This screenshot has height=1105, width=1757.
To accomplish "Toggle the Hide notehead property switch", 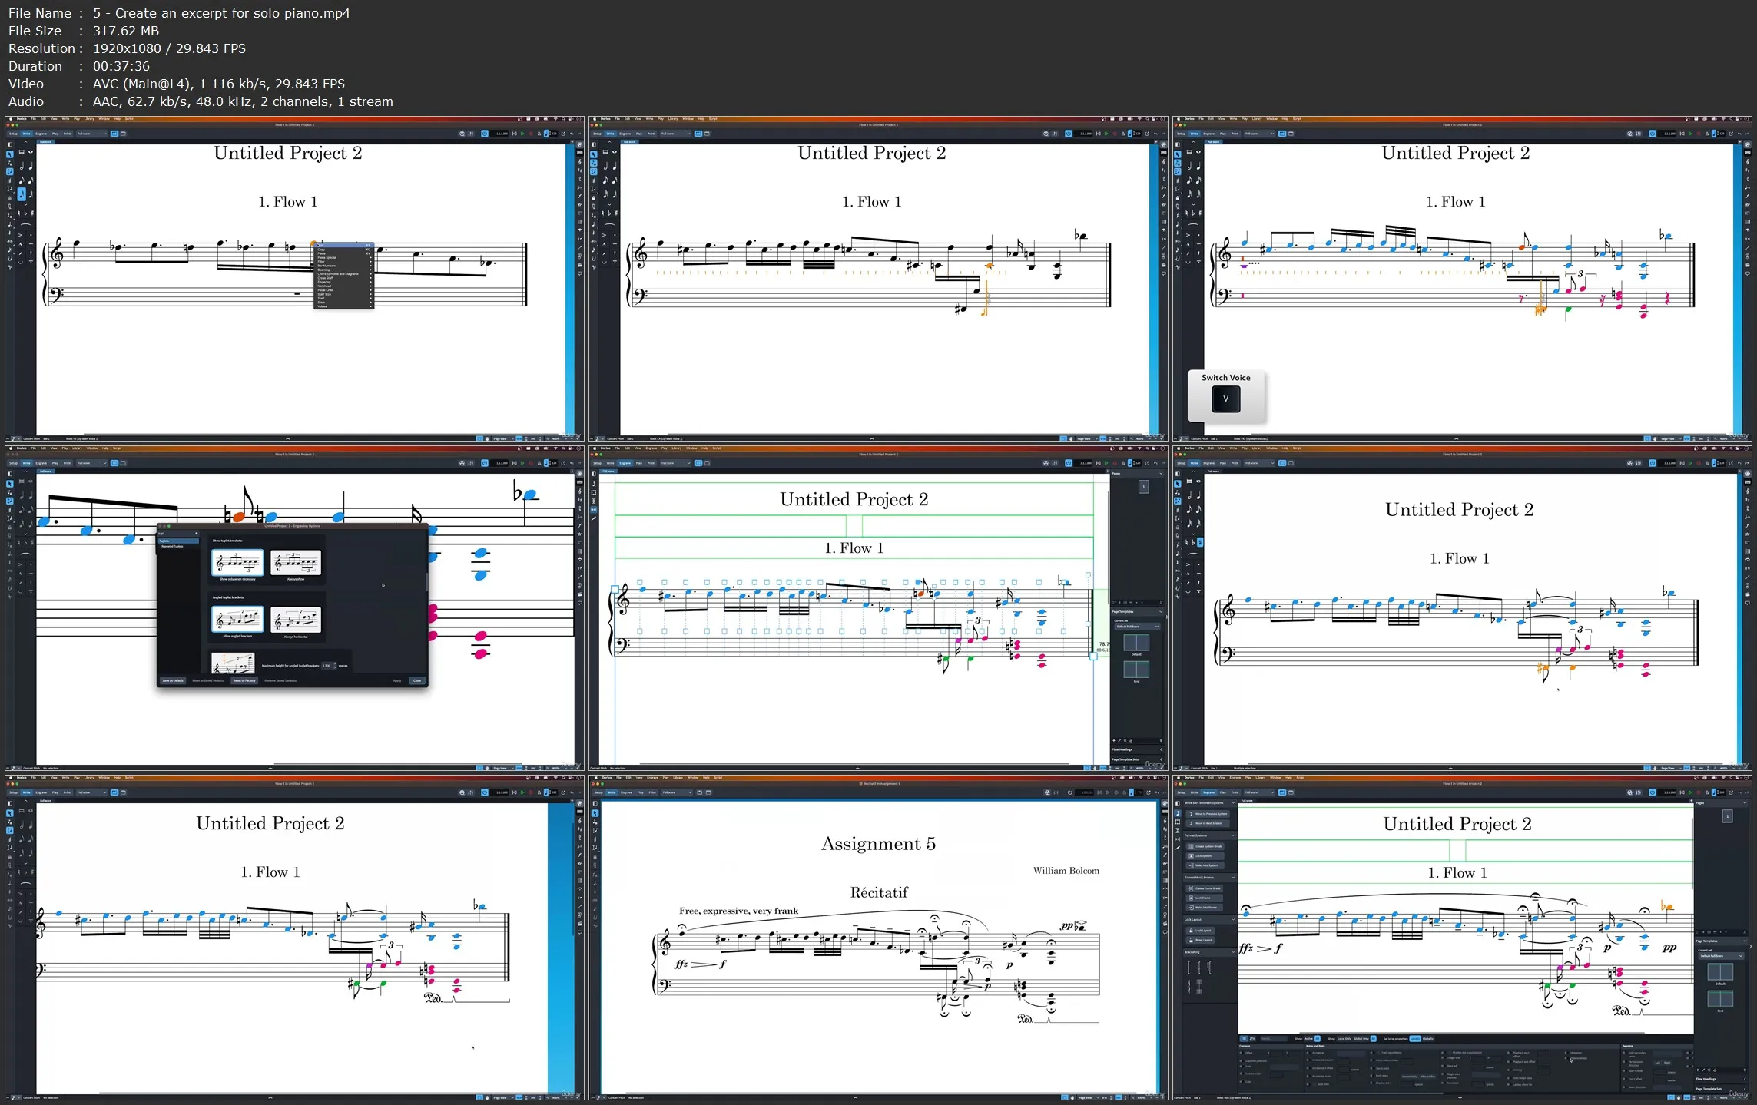I will pyautogui.click(x=1566, y=1058).
